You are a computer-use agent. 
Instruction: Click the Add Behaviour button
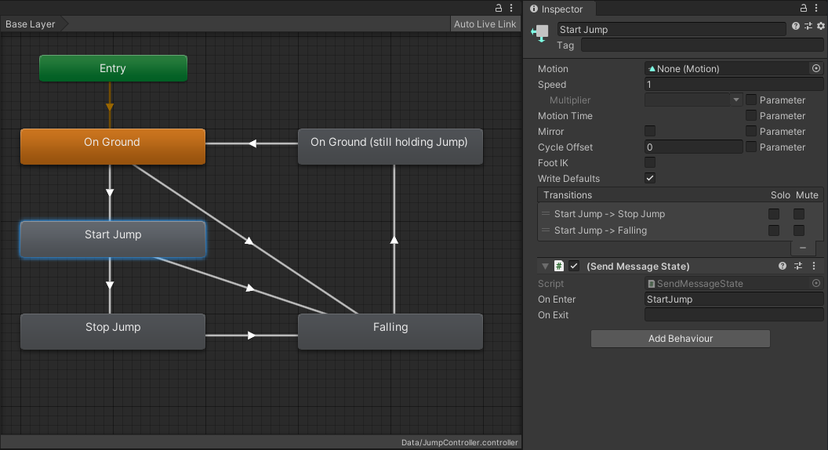pyautogui.click(x=680, y=339)
